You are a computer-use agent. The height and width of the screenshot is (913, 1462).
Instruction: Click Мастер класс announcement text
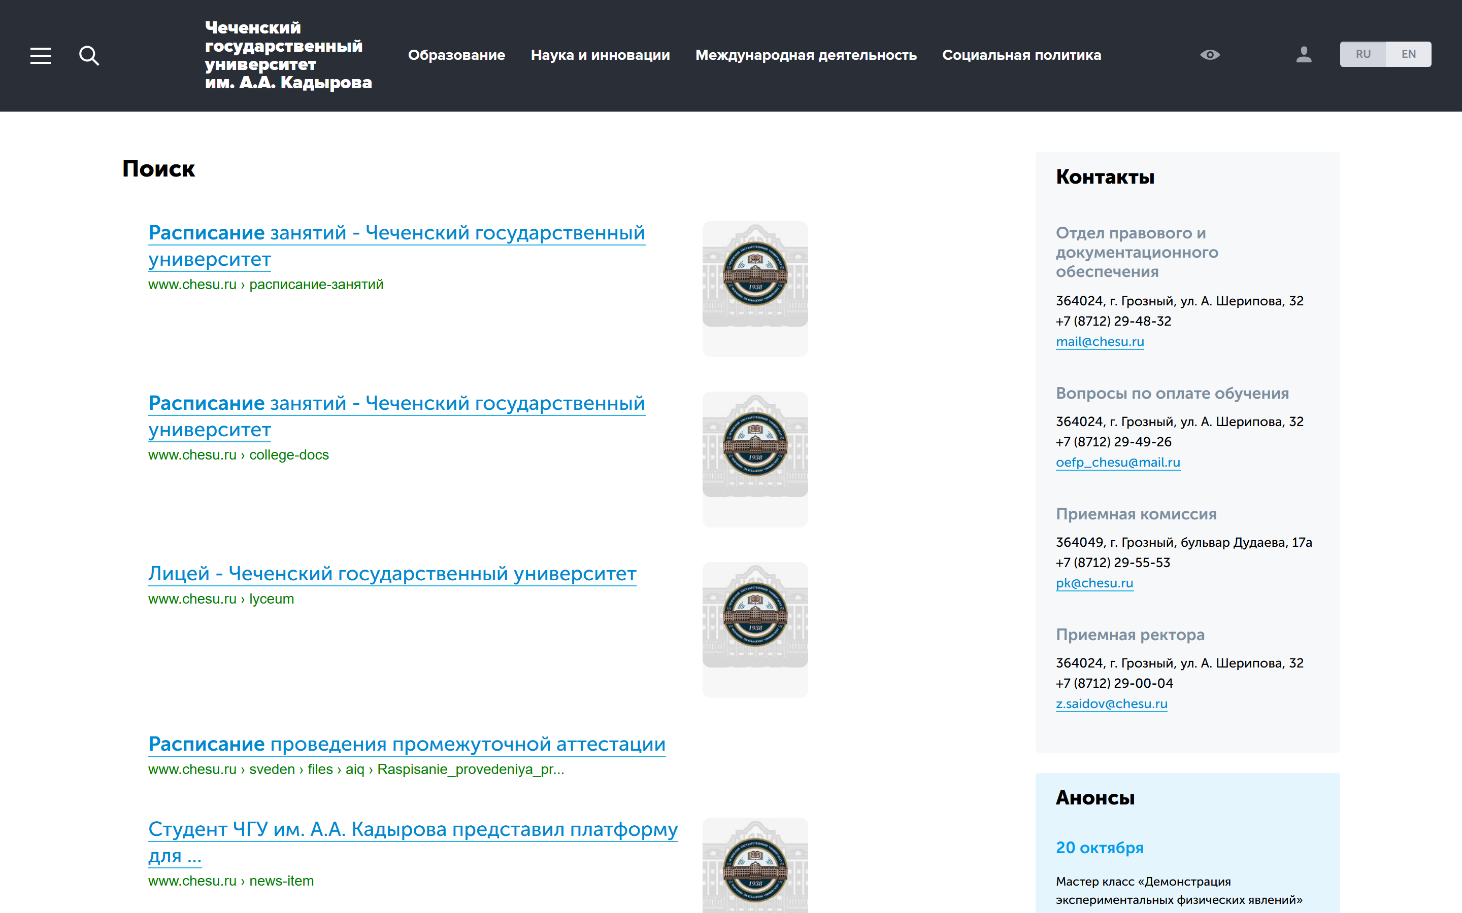pos(1179,891)
